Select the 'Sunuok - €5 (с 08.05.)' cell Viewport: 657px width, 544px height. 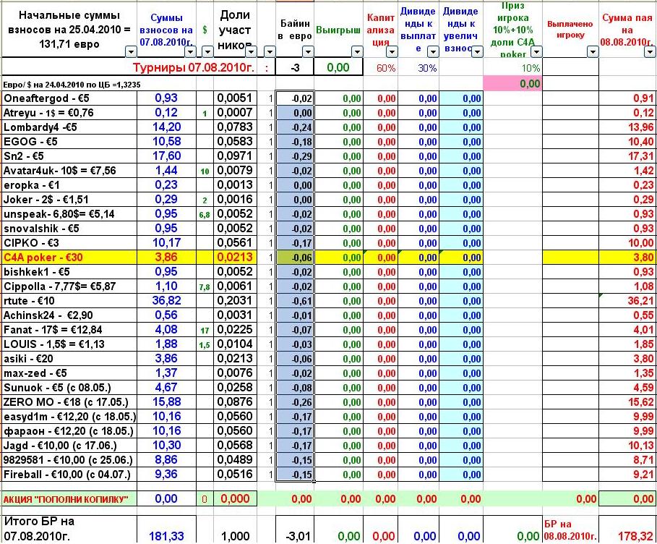(x=69, y=388)
